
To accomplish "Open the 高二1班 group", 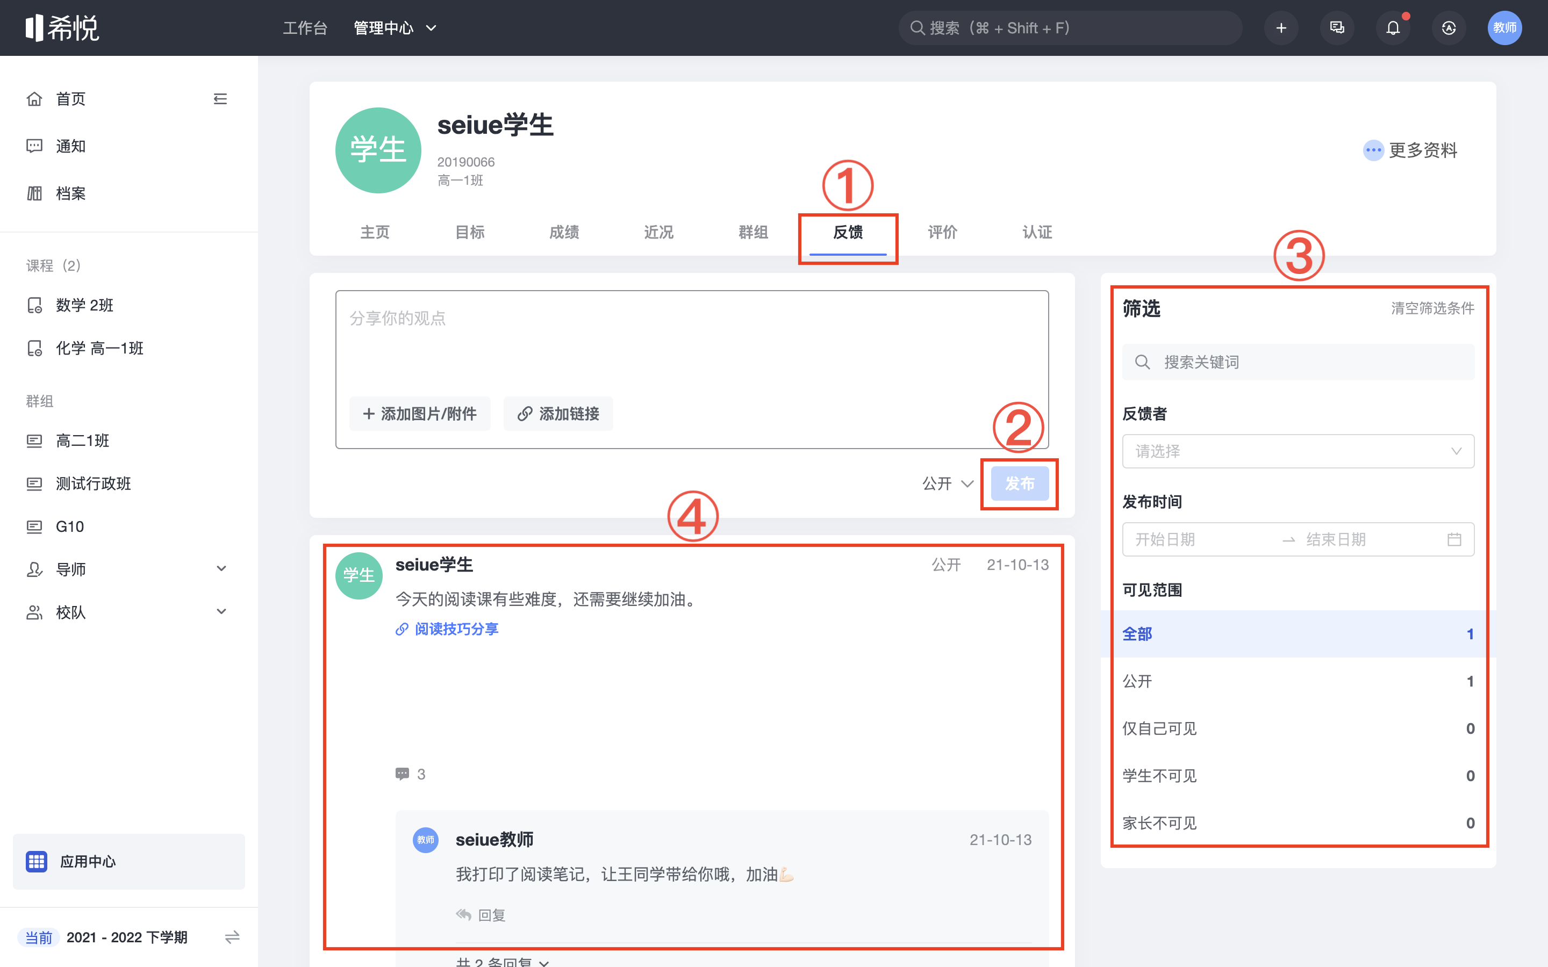I will 82,441.
